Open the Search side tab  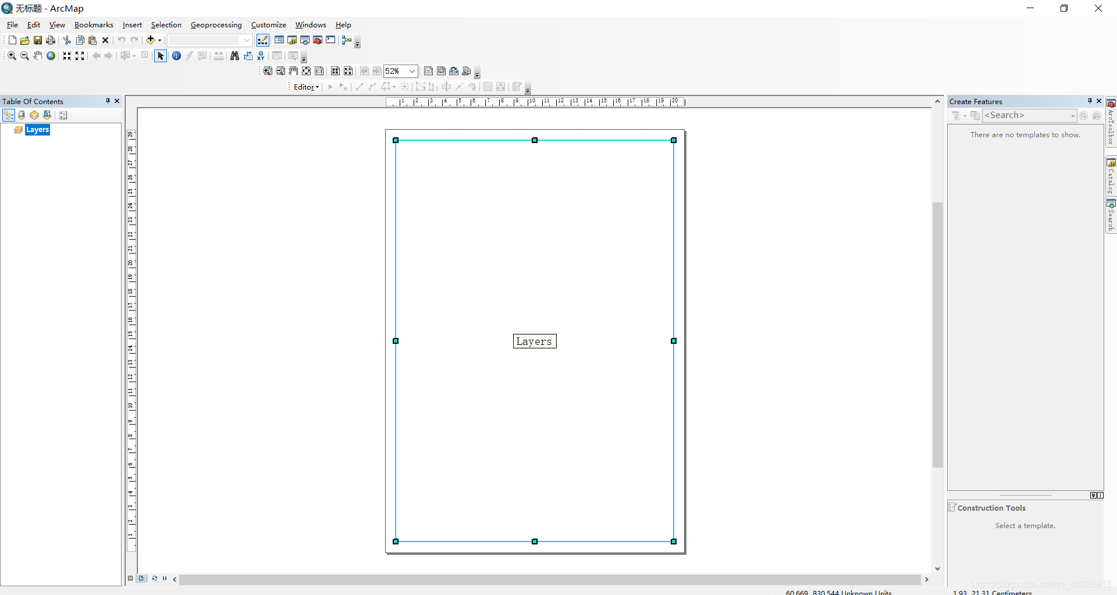click(1111, 216)
